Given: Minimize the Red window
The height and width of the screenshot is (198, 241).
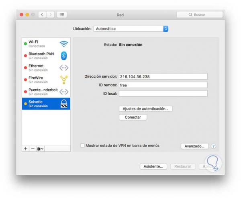Looking at the screenshot, I should tap(27, 15).
